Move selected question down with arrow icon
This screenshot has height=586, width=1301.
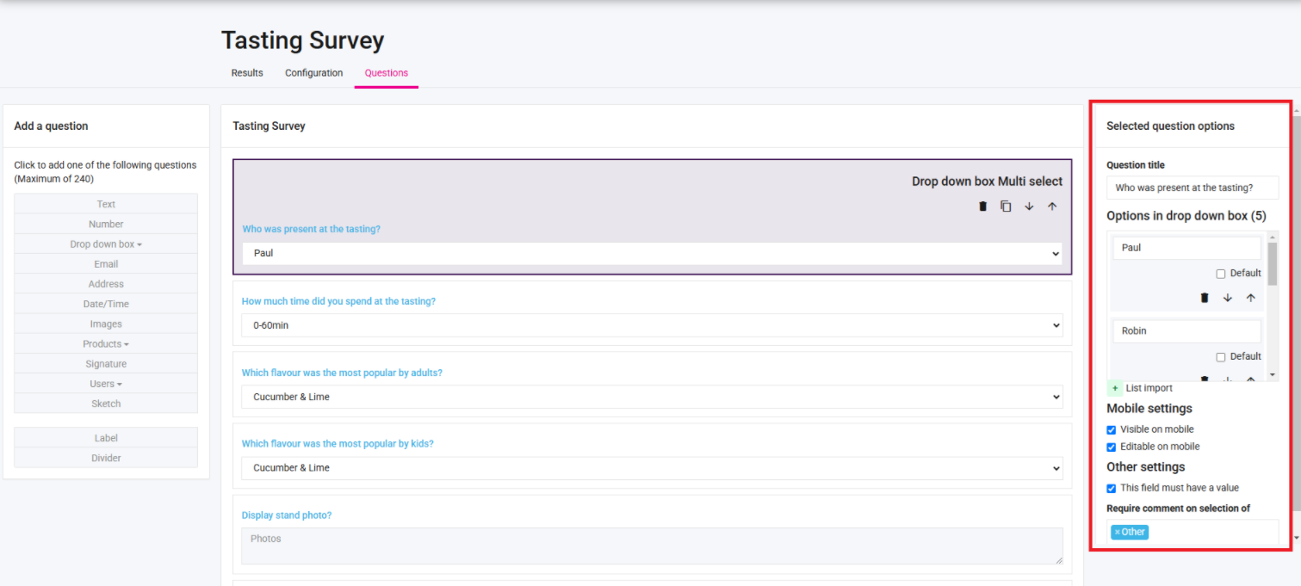click(x=1029, y=207)
